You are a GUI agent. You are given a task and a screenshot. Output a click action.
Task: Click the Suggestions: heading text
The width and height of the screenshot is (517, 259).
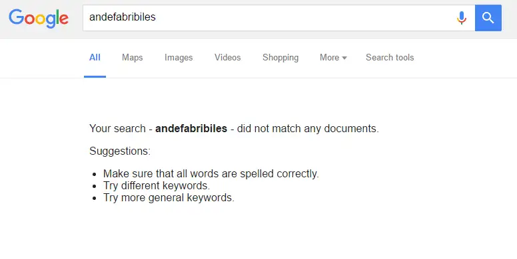120,151
